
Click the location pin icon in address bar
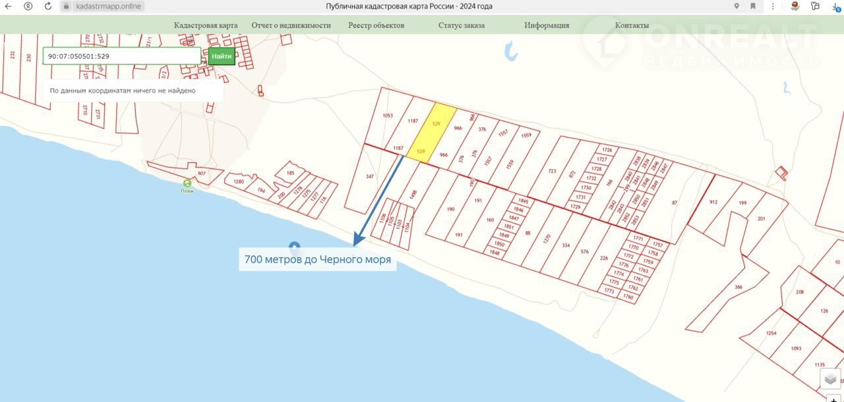tap(737, 6)
